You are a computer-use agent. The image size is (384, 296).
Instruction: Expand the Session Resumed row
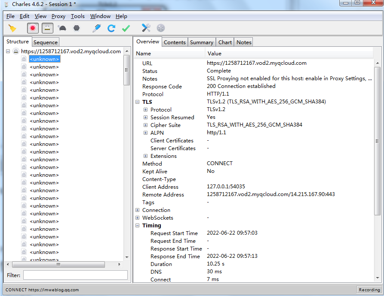145,117
